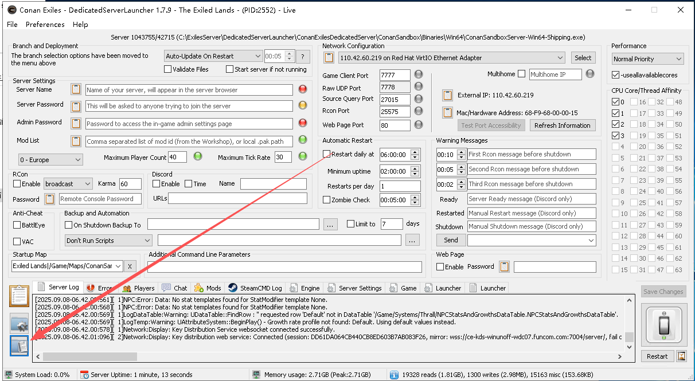
Task: Toggle the Multihome checkbox
Action: click(x=521, y=74)
